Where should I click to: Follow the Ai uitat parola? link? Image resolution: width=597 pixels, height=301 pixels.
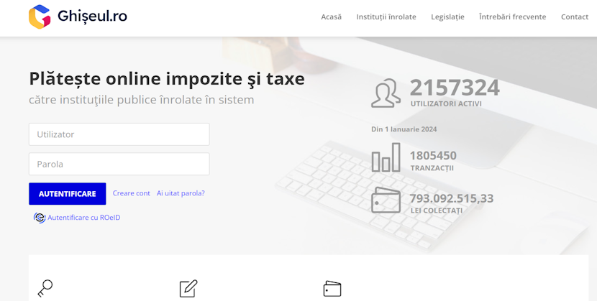[181, 193]
